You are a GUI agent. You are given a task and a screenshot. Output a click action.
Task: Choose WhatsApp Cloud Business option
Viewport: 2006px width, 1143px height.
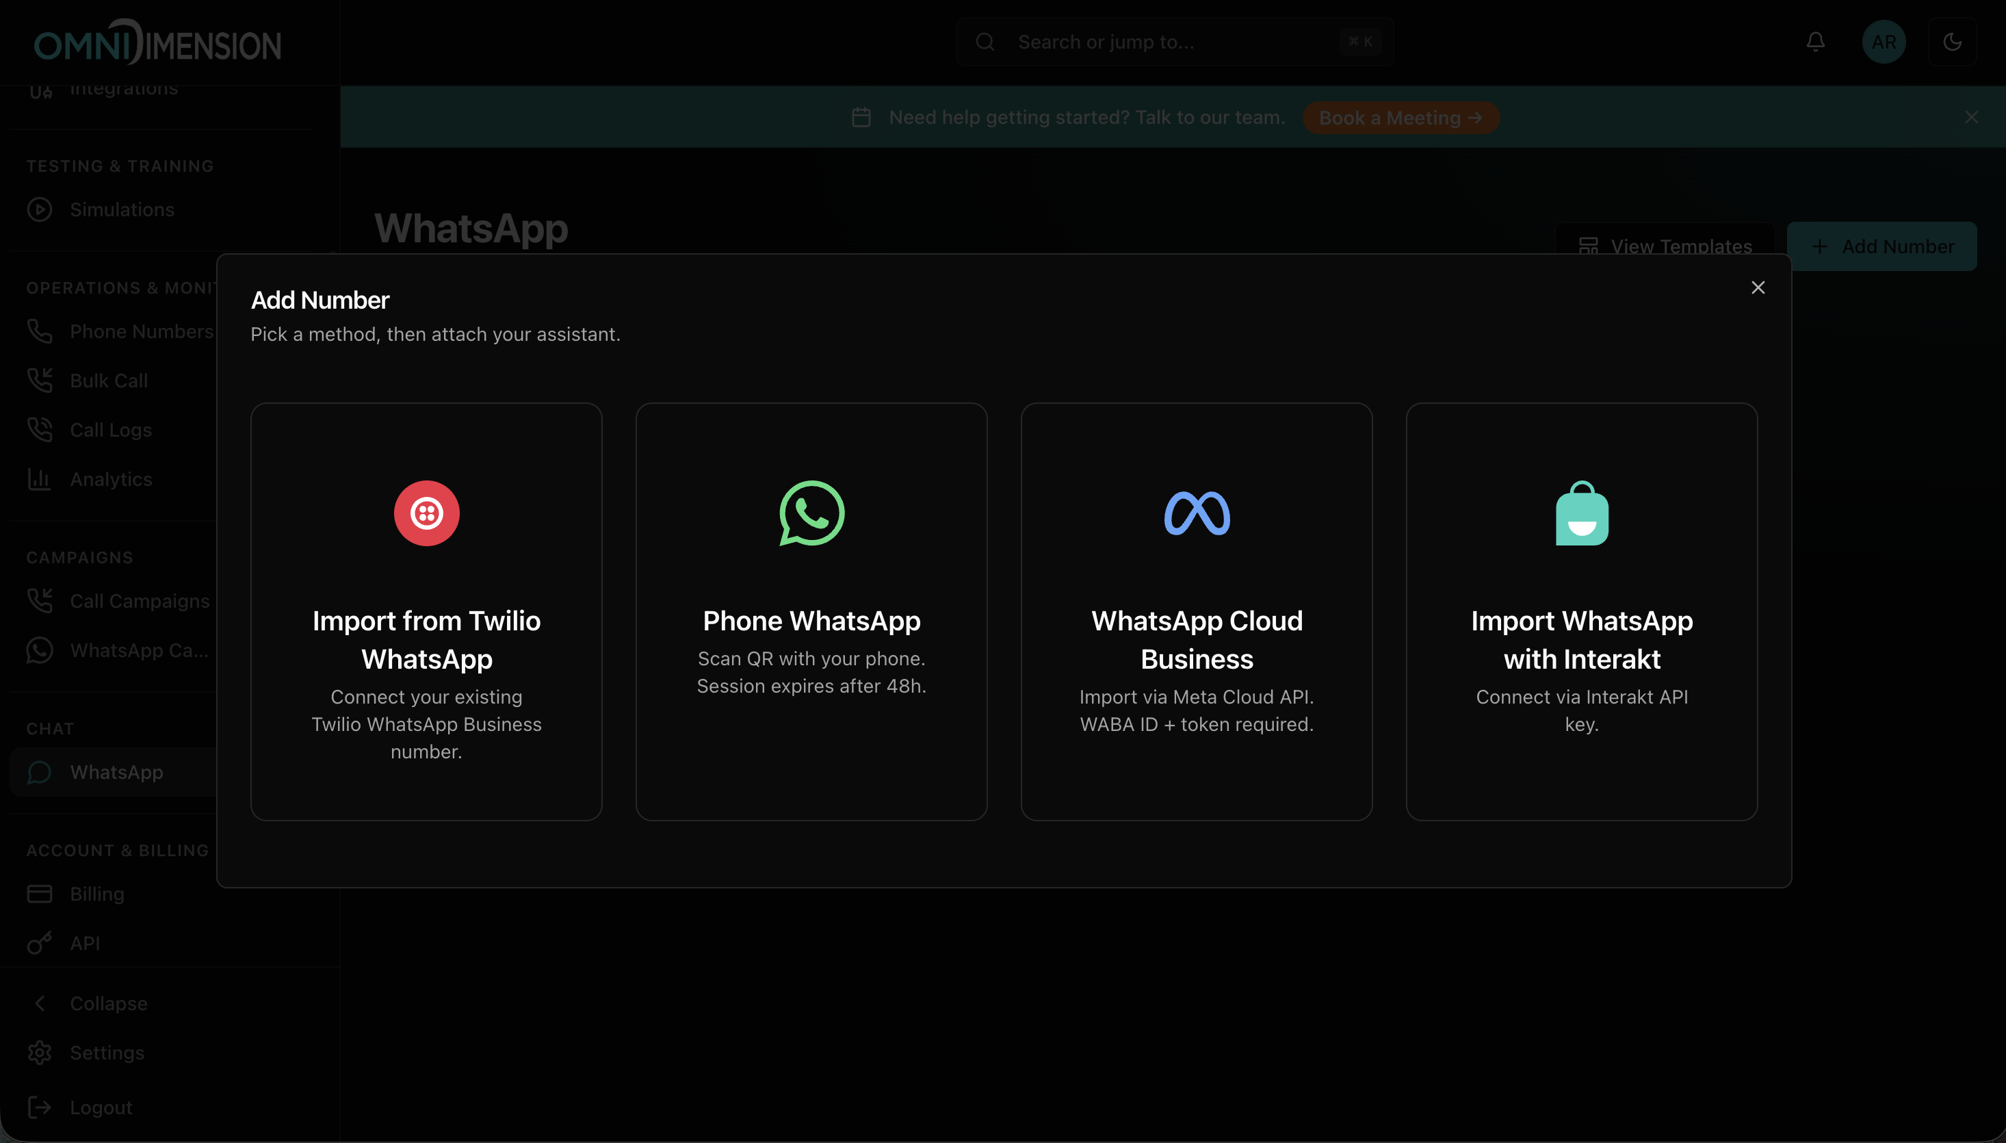click(x=1197, y=613)
